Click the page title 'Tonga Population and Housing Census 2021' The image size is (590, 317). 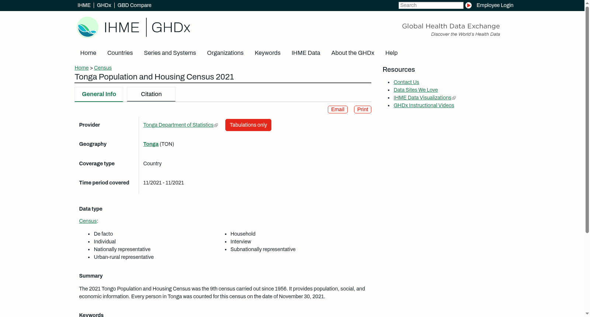pos(154,77)
